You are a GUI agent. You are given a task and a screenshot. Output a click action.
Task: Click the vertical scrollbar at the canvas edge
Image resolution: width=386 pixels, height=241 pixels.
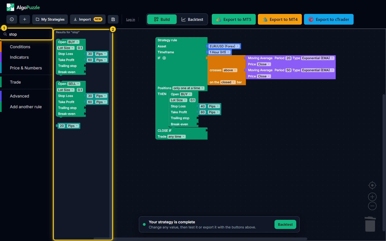384,163
